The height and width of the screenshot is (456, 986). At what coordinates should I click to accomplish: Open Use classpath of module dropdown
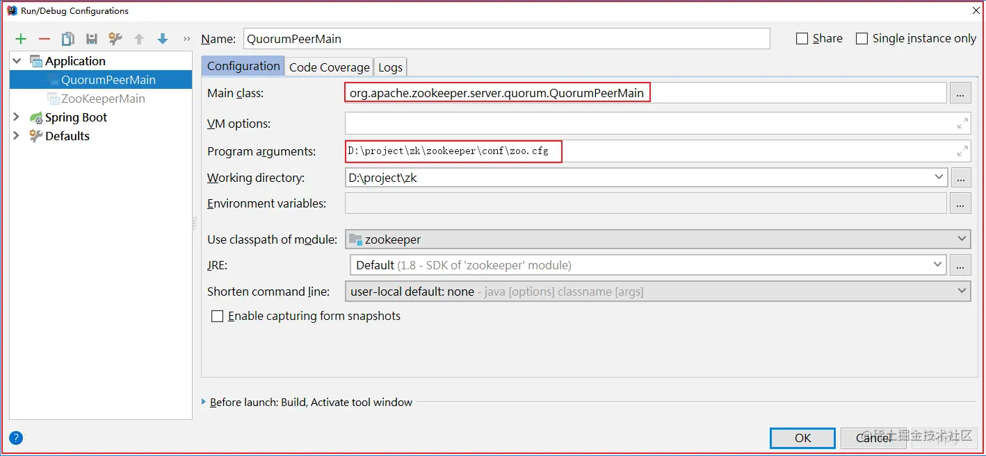pos(962,239)
